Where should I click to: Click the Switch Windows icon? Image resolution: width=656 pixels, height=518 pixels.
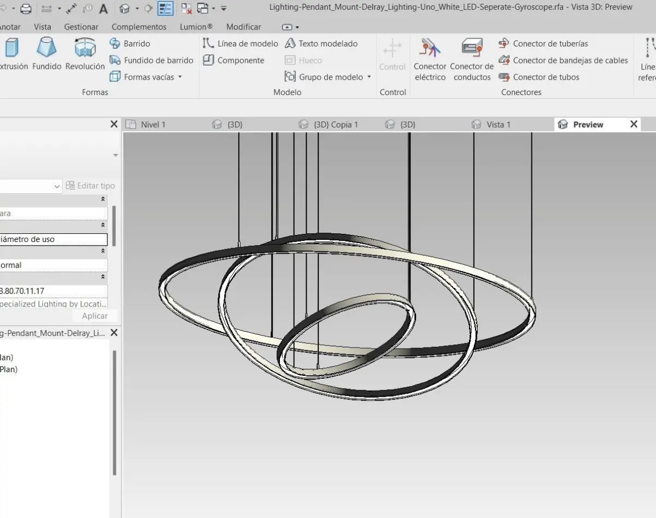[203, 9]
